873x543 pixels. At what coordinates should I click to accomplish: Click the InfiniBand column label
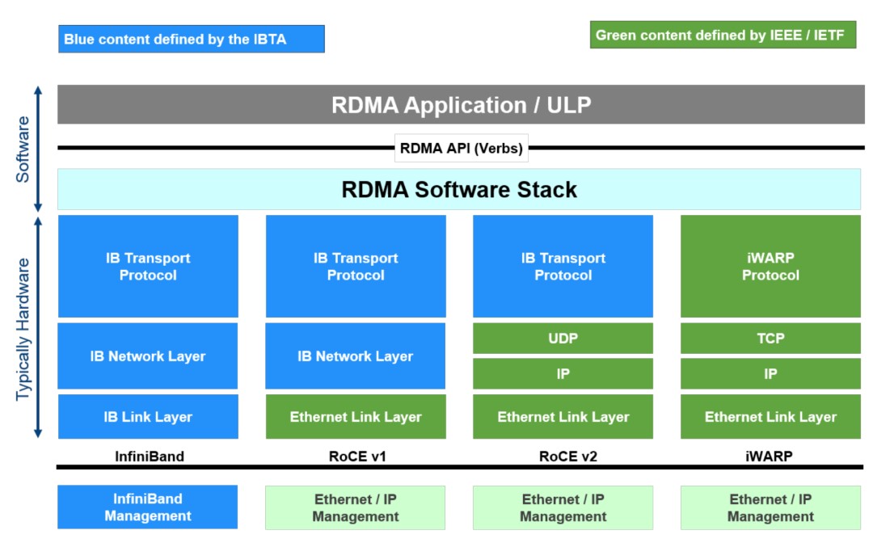pos(150,457)
